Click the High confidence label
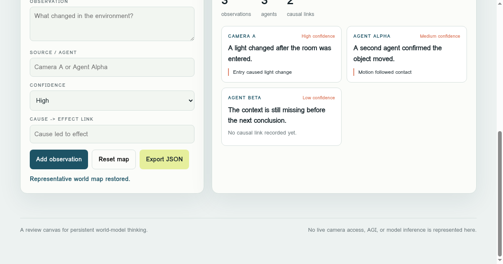The height and width of the screenshot is (264, 503). 318,36
